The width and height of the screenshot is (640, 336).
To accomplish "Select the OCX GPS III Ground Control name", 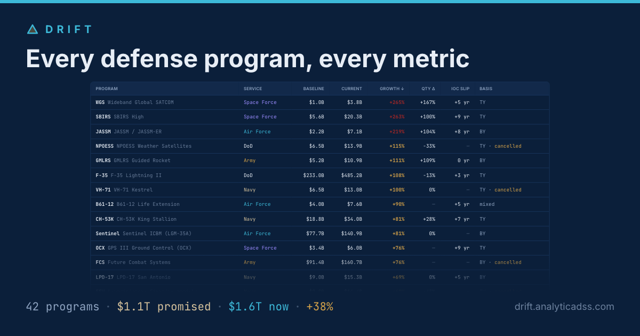I will point(143,248).
